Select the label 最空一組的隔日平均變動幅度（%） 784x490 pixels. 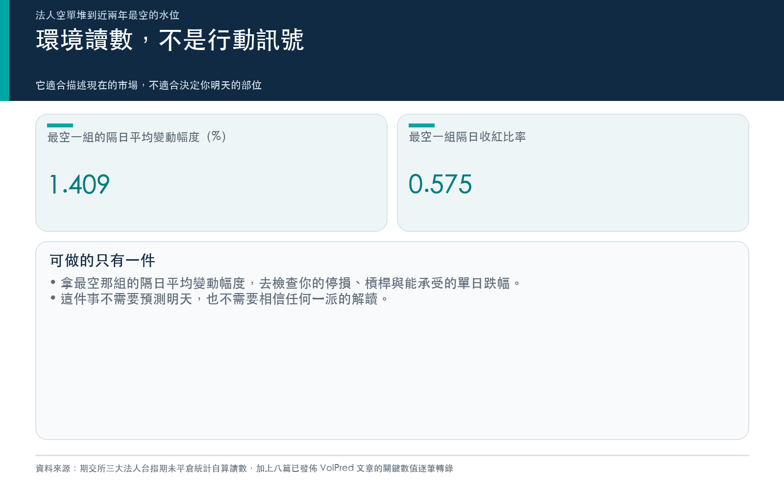click(137, 137)
